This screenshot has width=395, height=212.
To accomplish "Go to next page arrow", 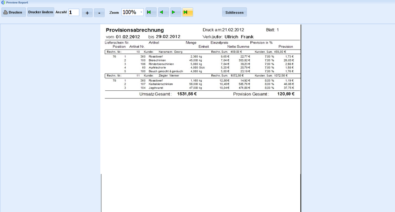I will click(x=176, y=12).
